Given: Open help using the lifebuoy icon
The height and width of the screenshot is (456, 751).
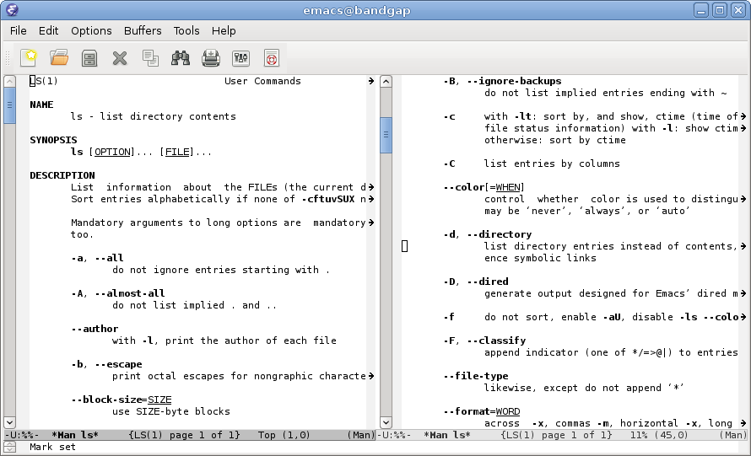Looking at the screenshot, I should click(x=271, y=58).
